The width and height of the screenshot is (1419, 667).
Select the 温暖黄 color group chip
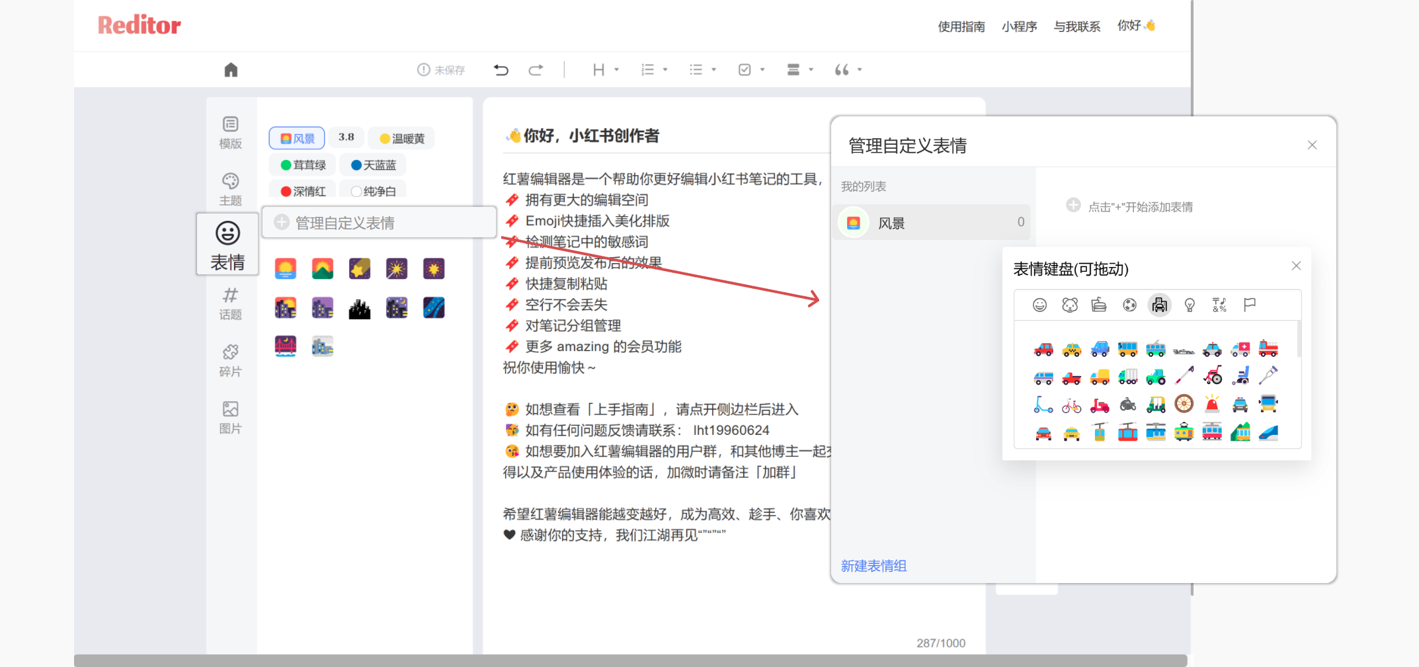(x=402, y=138)
